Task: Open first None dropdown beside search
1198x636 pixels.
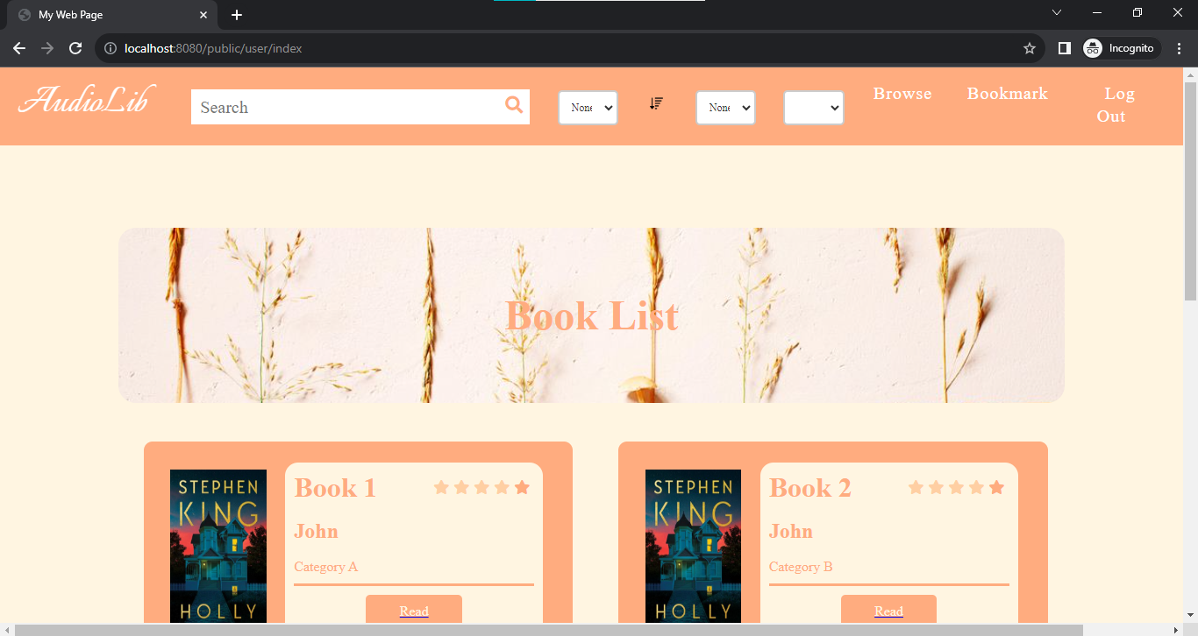Action: [588, 108]
